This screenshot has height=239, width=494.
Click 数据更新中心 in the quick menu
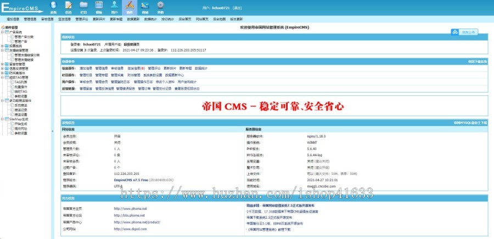(x=175, y=75)
